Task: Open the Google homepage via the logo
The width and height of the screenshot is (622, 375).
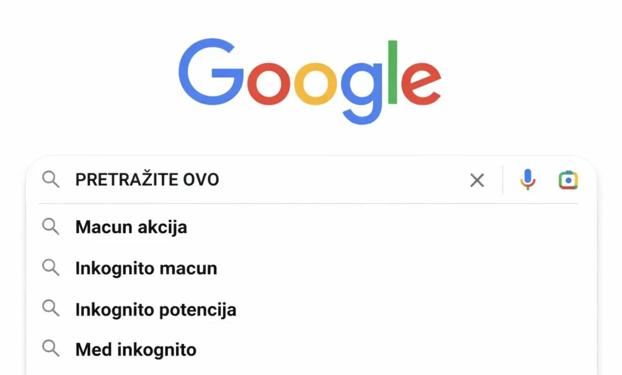Action: click(311, 79)
